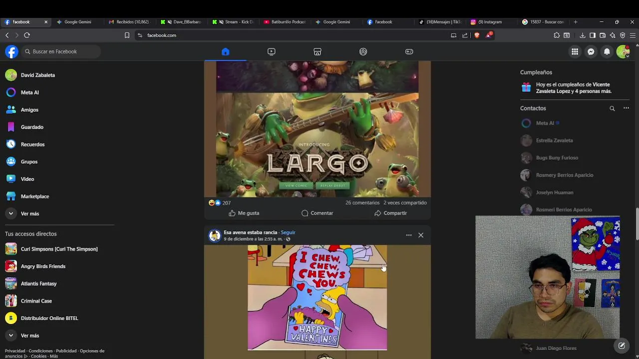Open the Facebook menu grid icon
This screenshot has height=359, width=639.
point(575,51)
